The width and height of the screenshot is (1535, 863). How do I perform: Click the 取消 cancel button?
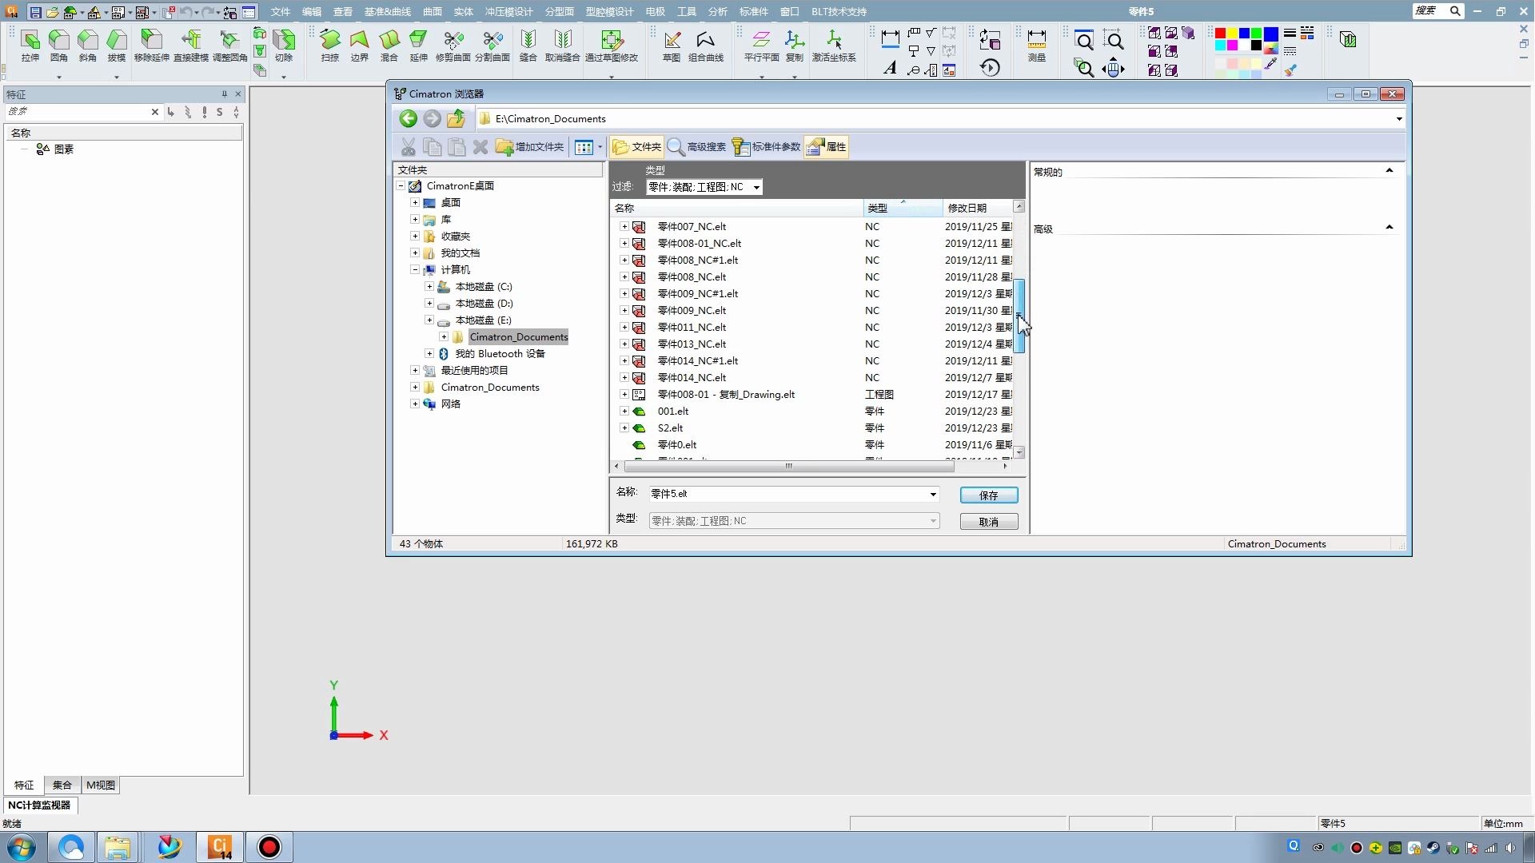tap(988, 522)
